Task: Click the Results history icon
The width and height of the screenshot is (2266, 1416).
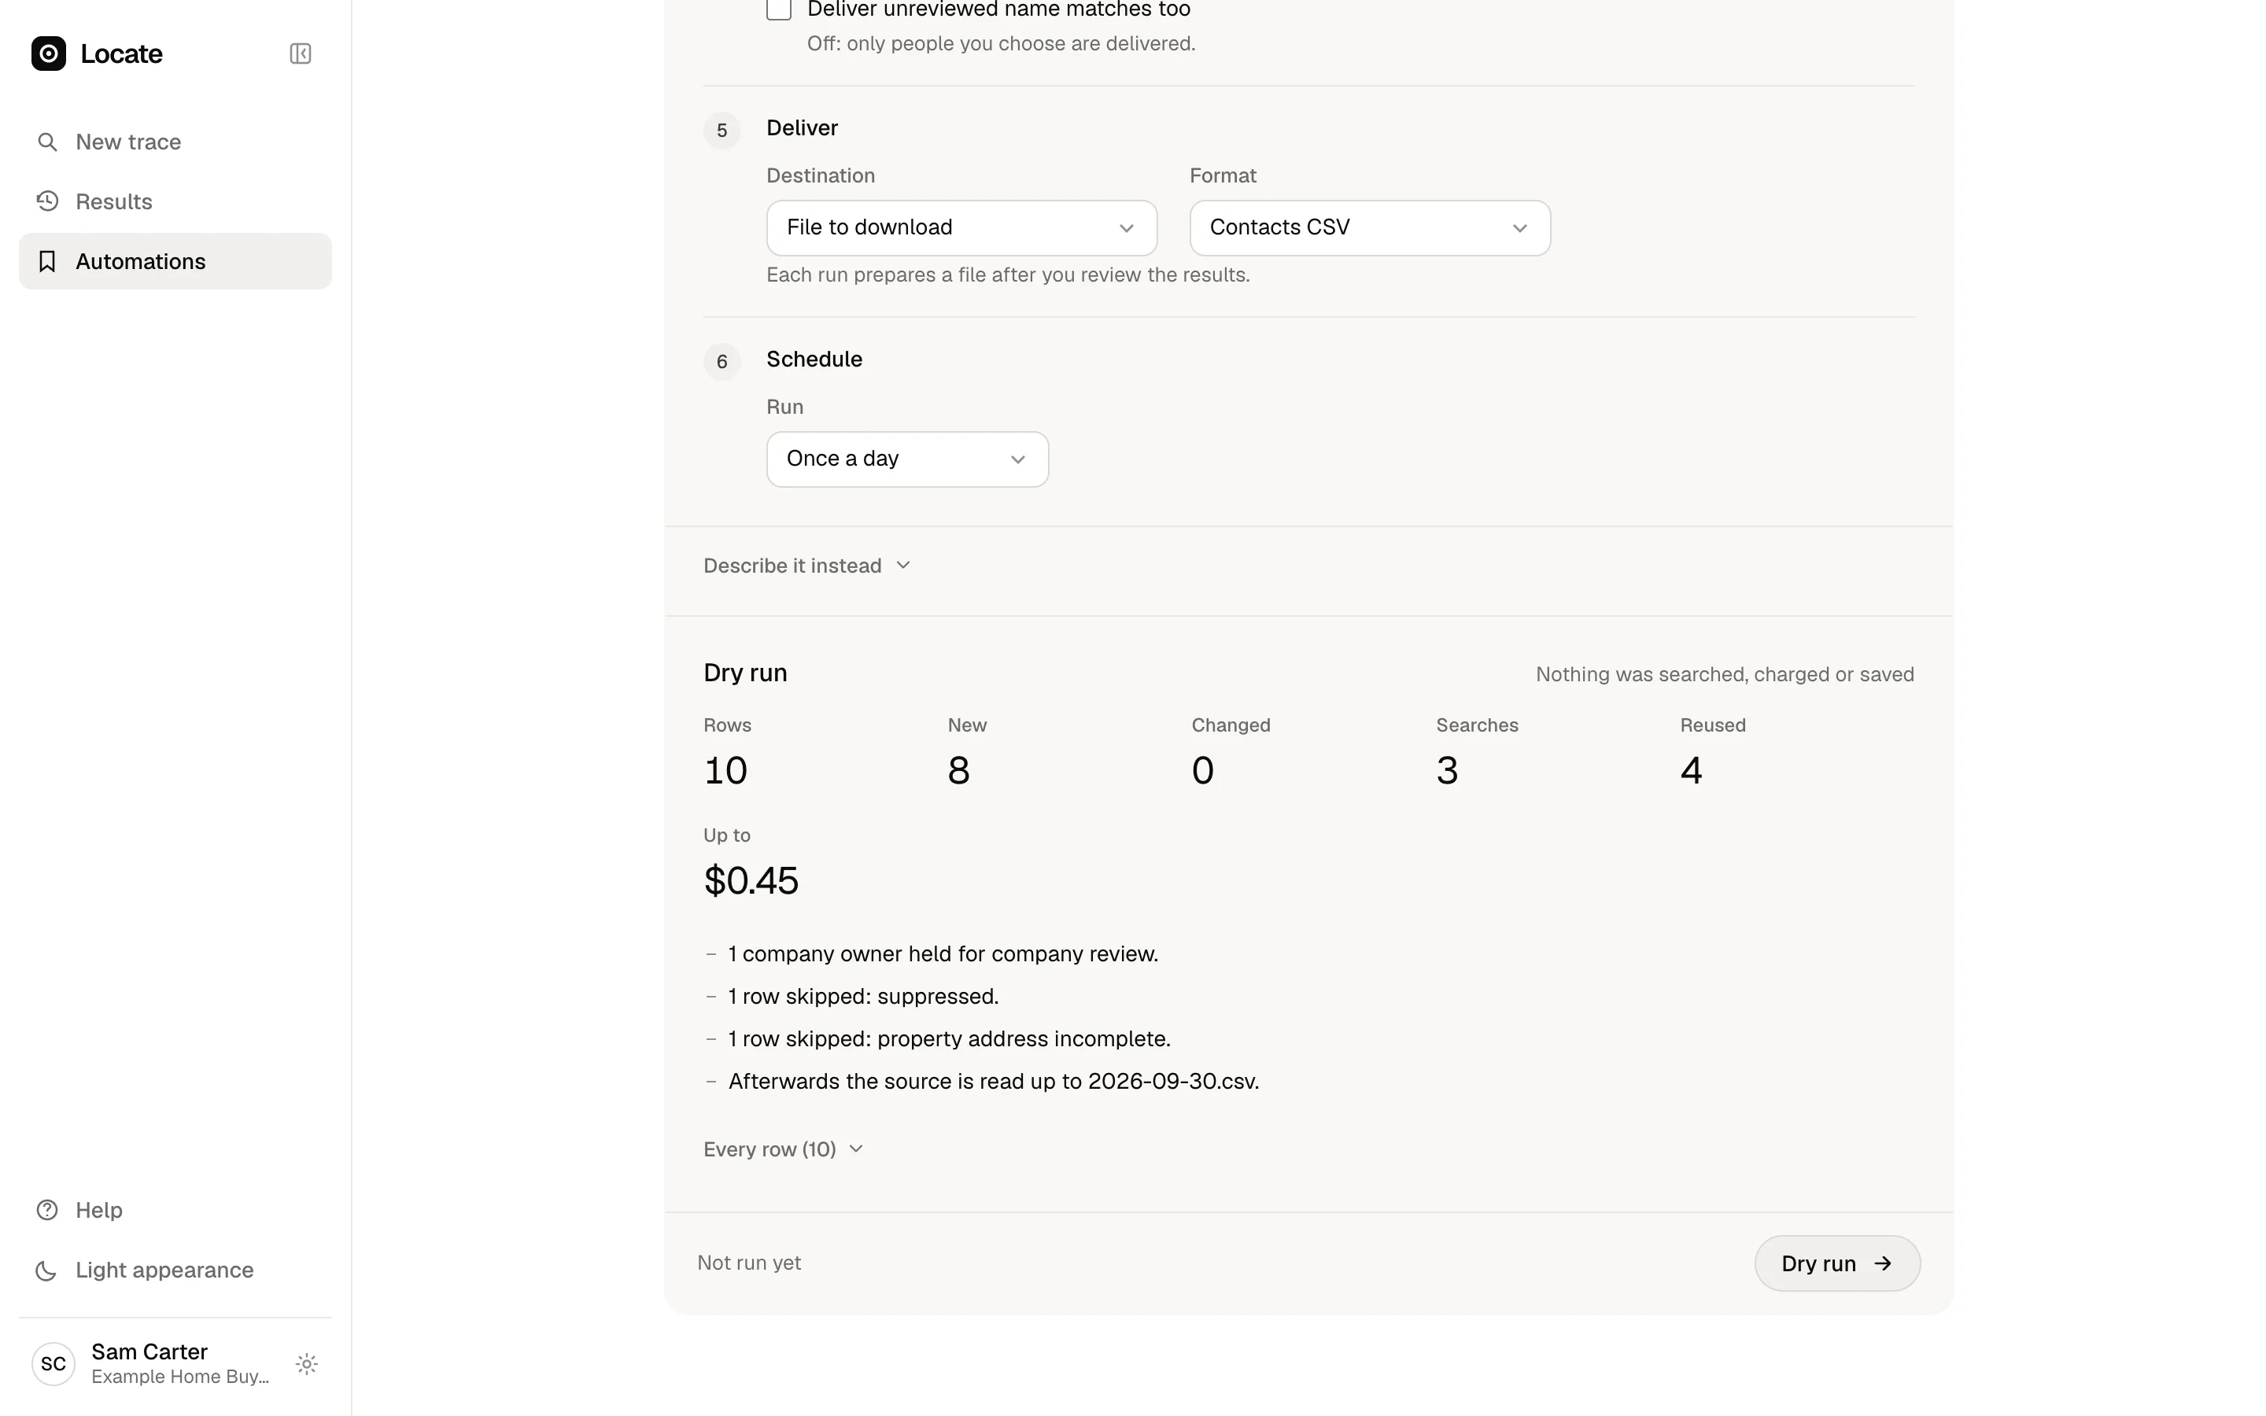Action: click(47, 201)
